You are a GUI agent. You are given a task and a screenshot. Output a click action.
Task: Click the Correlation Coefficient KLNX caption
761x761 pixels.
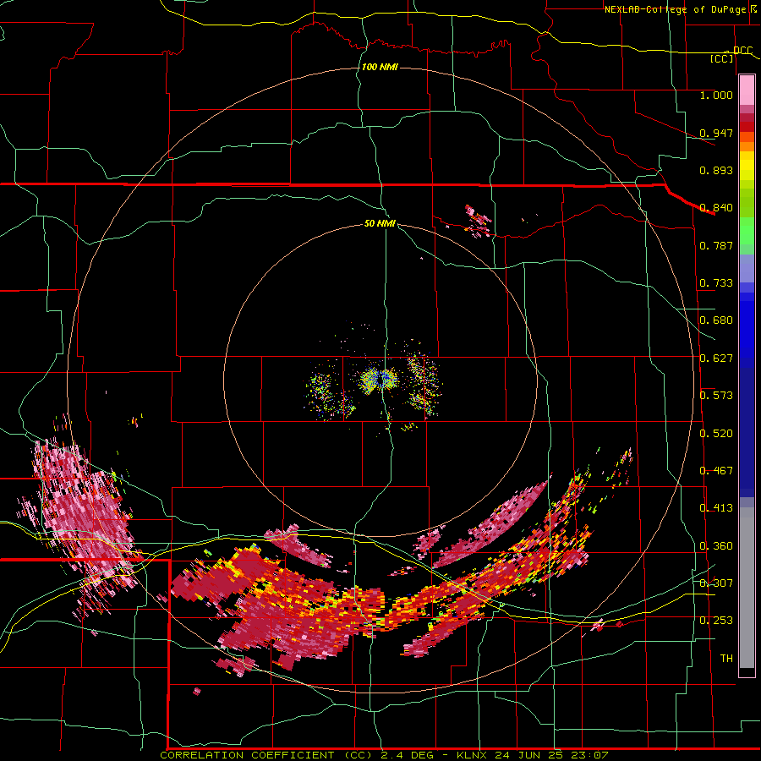(384, 755)
